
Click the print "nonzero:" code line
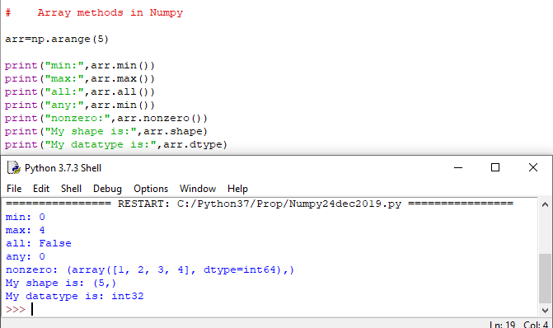coord(106,118)
